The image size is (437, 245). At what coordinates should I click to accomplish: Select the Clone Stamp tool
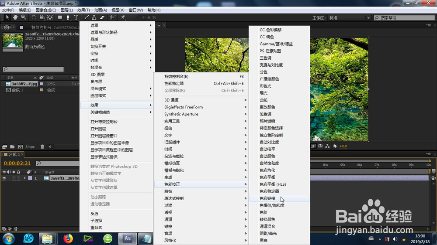point(94,17)
